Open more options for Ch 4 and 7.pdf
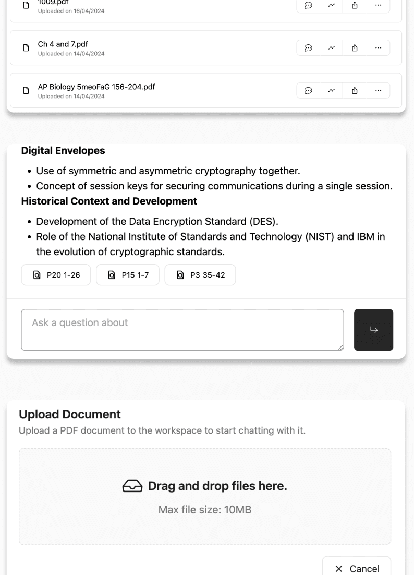The height and width of the screenshot is (575, 414). tap(378, 47)
